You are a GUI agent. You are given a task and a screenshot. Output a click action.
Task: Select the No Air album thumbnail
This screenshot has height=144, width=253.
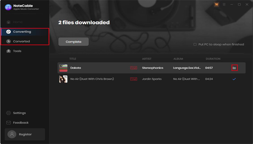(63, 79)
